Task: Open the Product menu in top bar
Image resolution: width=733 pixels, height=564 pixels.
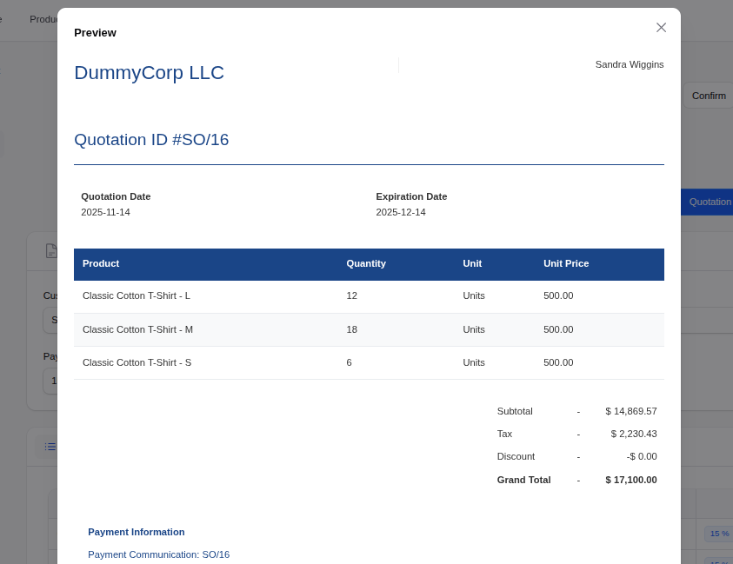Action: pos(43,19)
